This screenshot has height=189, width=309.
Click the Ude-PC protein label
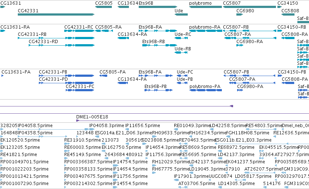pyautogui.click(x=185, y=72)
